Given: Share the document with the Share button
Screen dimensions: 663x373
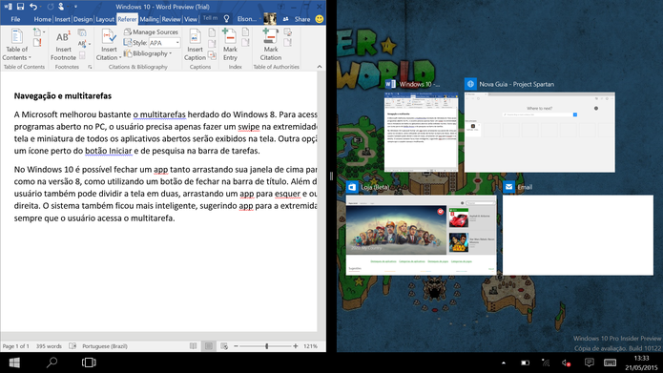Looking at the screenshot, I should click(x=297, y=19).
